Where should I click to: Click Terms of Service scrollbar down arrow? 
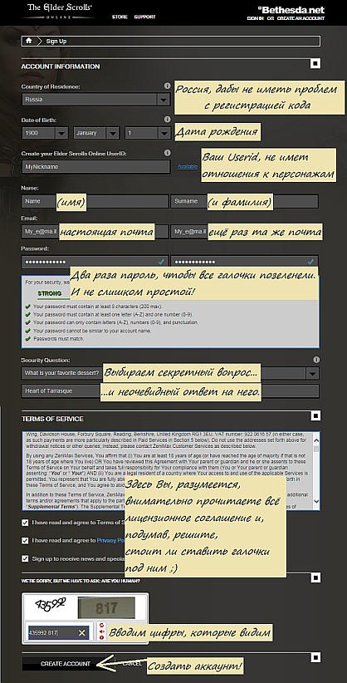pyautogui.click(x=316, y=502)
